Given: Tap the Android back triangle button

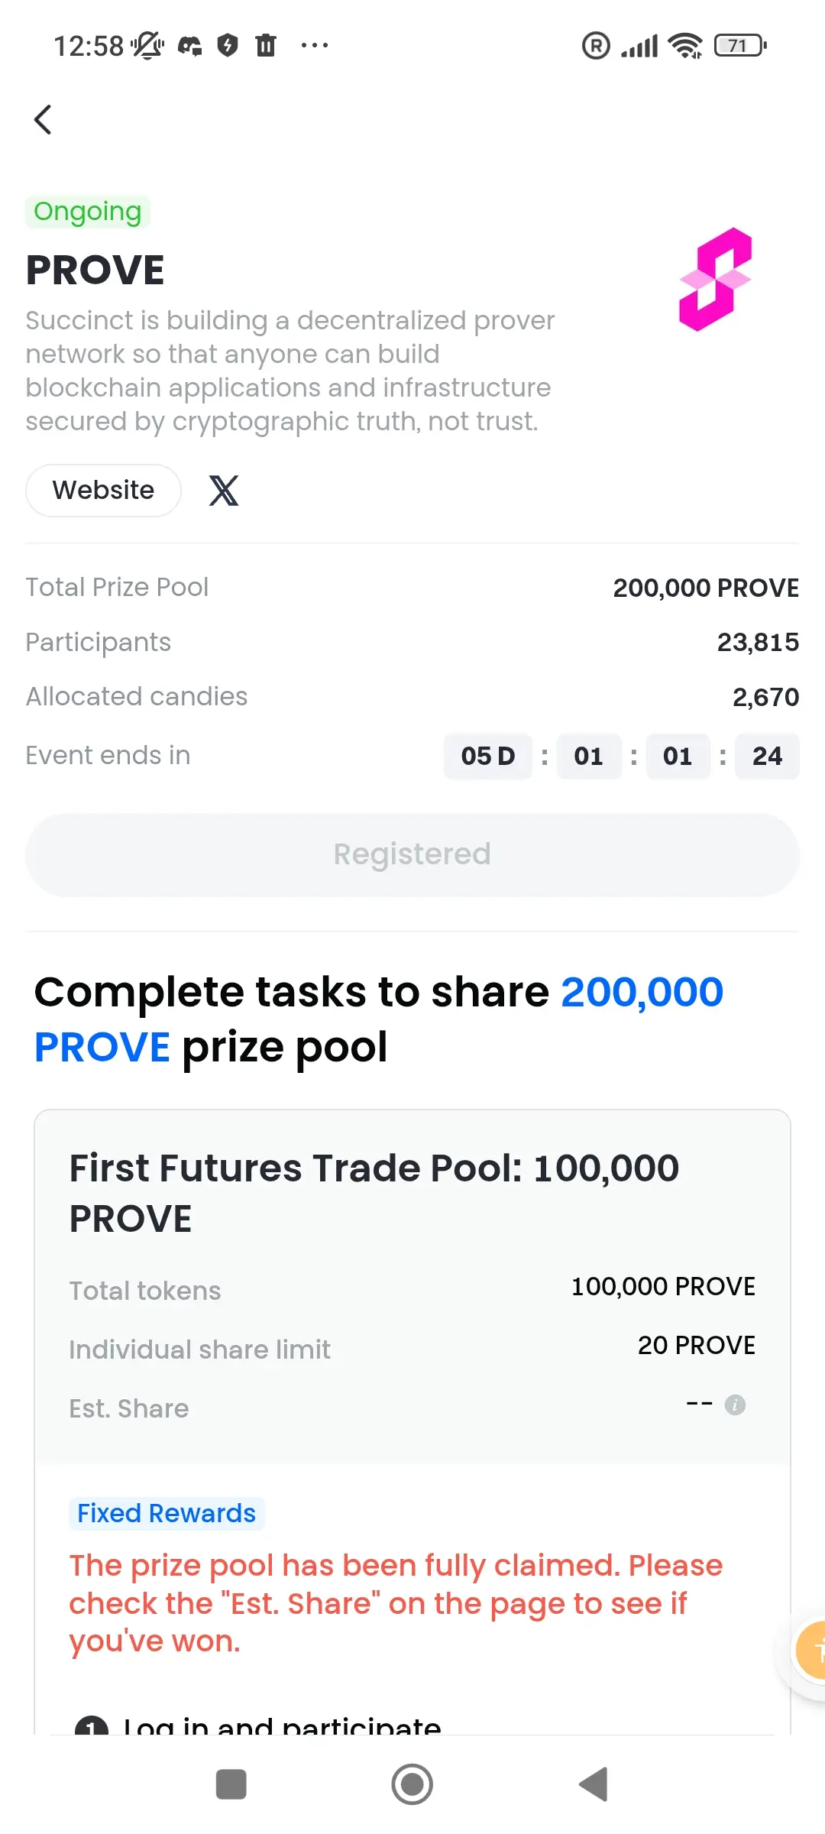Looking at the screenshot, I should 594,1784.
